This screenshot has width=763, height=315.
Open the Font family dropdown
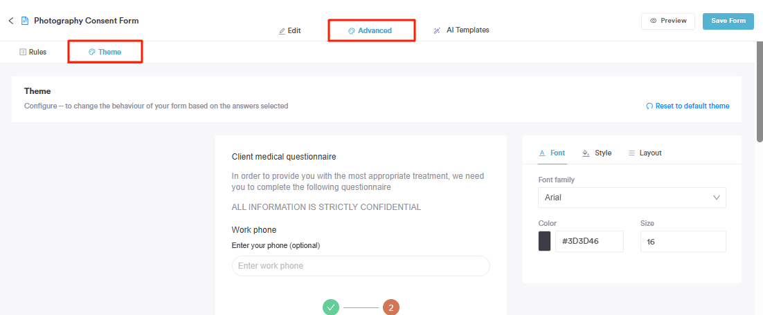point(631,198)
